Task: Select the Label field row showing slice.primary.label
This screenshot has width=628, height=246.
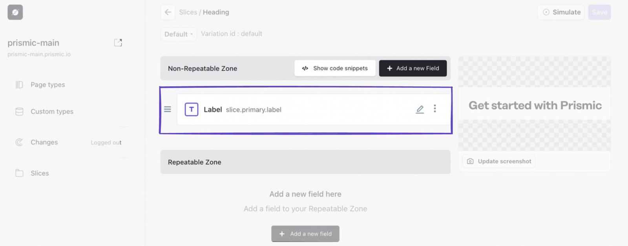Action: [305, 109]
